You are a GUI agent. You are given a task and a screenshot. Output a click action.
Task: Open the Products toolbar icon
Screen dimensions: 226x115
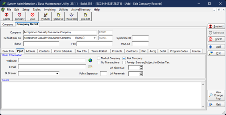tap(46, 16)
